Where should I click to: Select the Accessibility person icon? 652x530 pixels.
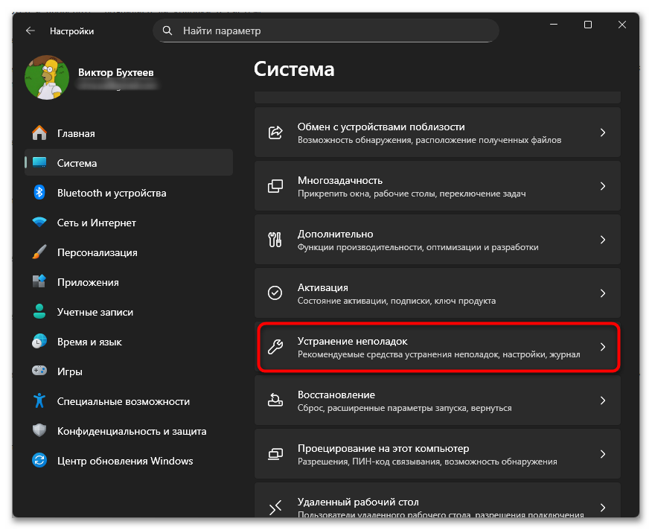click(x=39, y=401)
